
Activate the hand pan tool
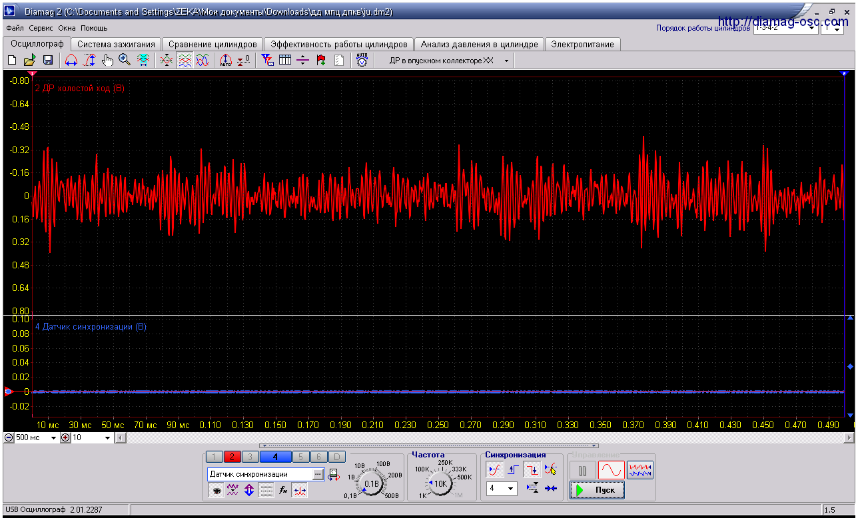click(x=107, y=61)
